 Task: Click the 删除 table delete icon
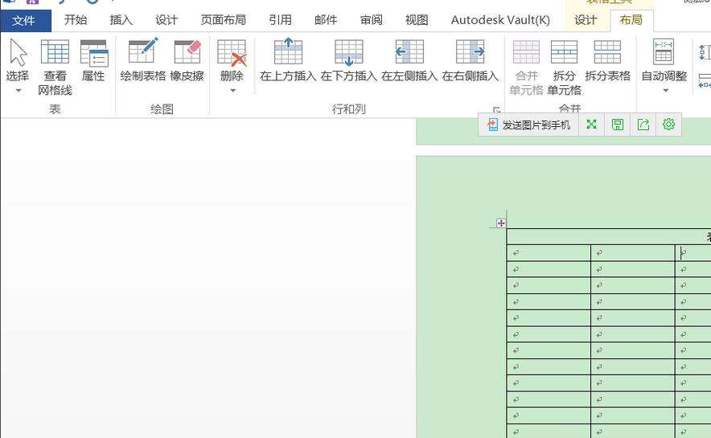232,54
